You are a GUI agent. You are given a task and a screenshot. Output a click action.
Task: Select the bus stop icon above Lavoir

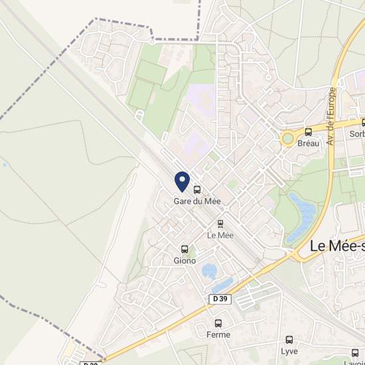(x=355, y=353)
